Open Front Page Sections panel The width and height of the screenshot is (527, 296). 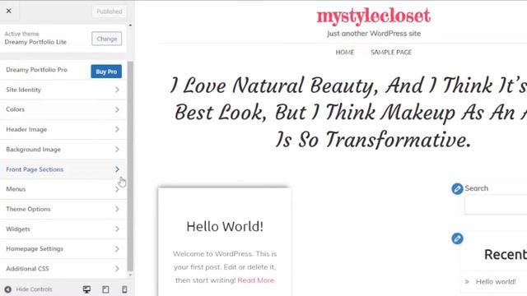tap(63, 169)
